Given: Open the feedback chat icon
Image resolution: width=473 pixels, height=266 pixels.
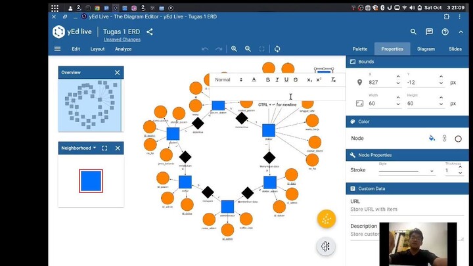Looking at the screenshot, I should pyautogui.click(x=429, y=32).
